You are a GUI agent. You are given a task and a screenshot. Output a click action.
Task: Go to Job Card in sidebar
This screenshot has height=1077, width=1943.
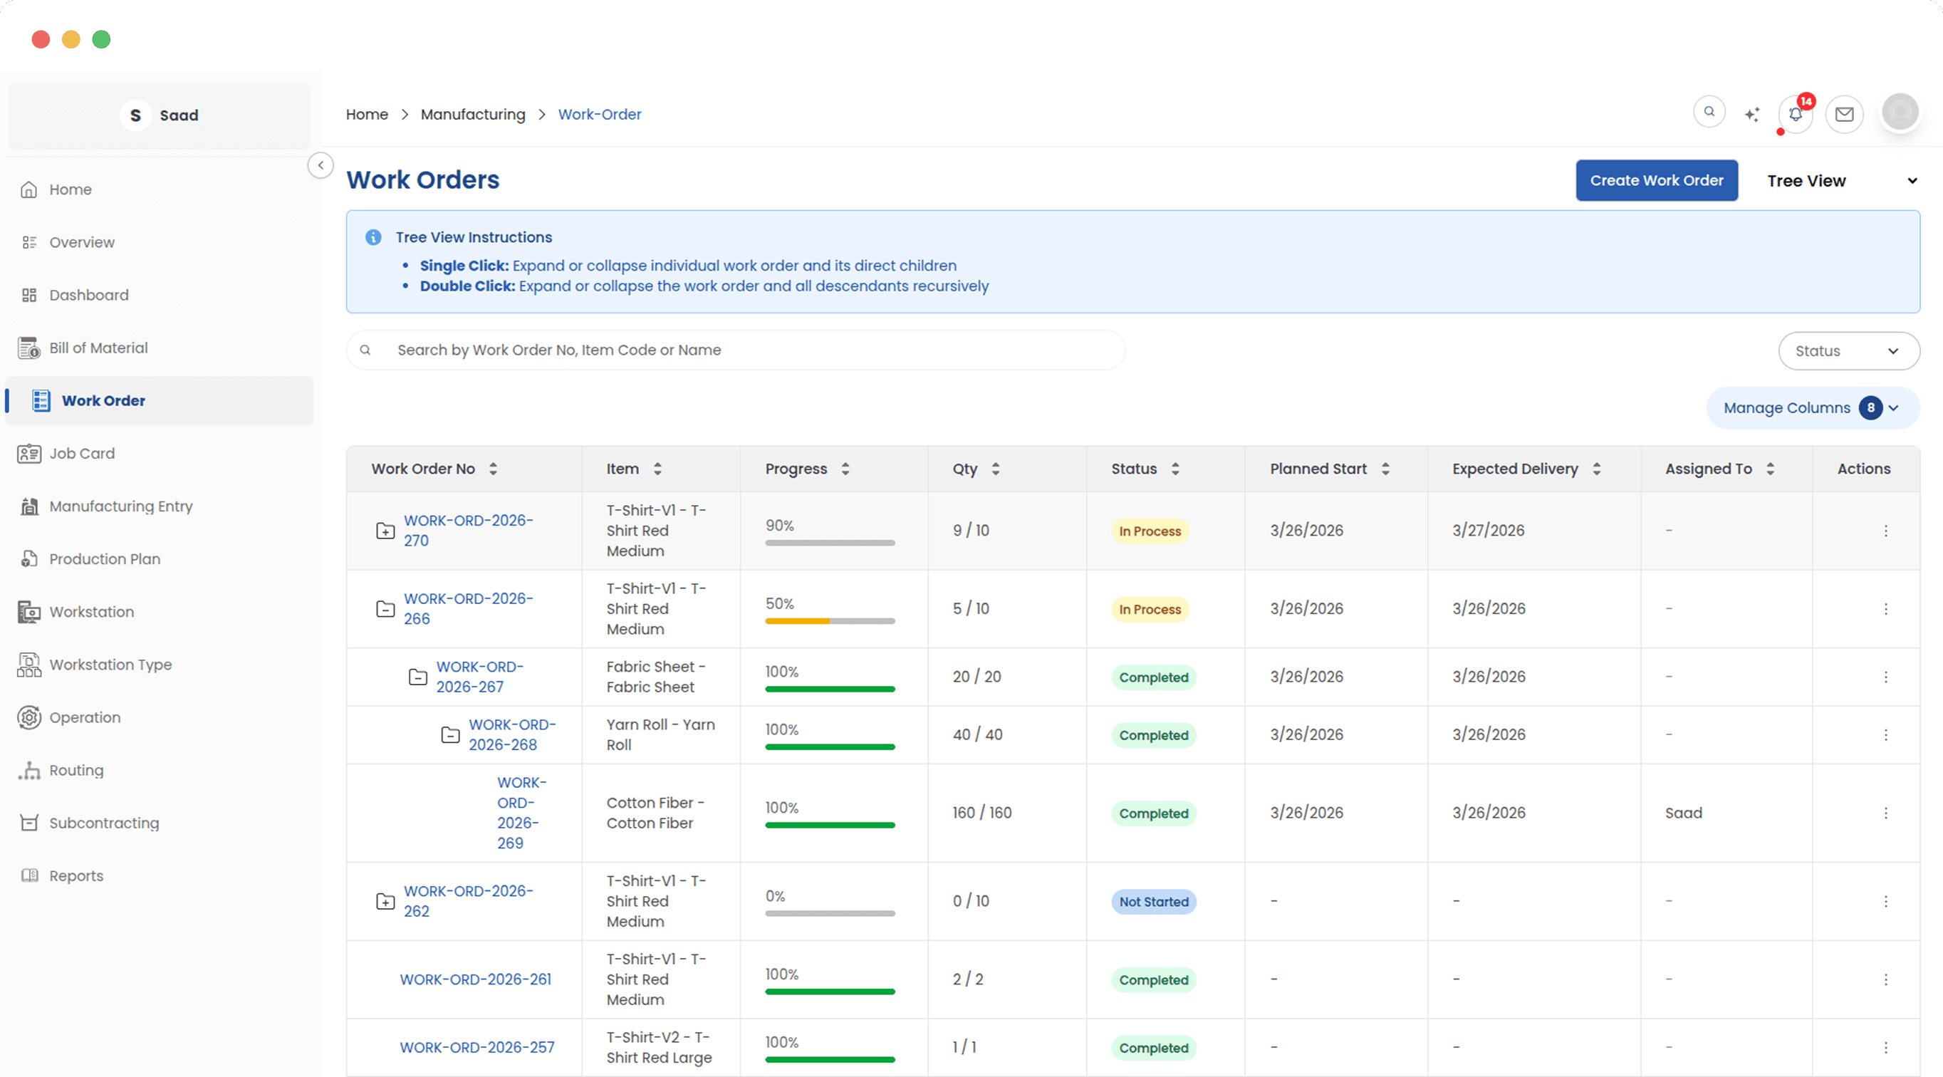point(82,454)
